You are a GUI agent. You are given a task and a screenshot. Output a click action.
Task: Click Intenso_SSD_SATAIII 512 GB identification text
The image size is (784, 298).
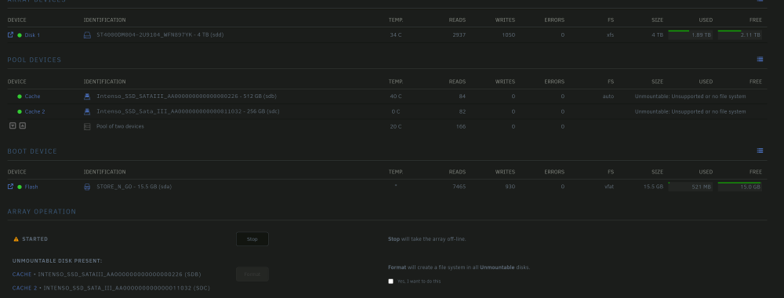[x=187, y=96]
